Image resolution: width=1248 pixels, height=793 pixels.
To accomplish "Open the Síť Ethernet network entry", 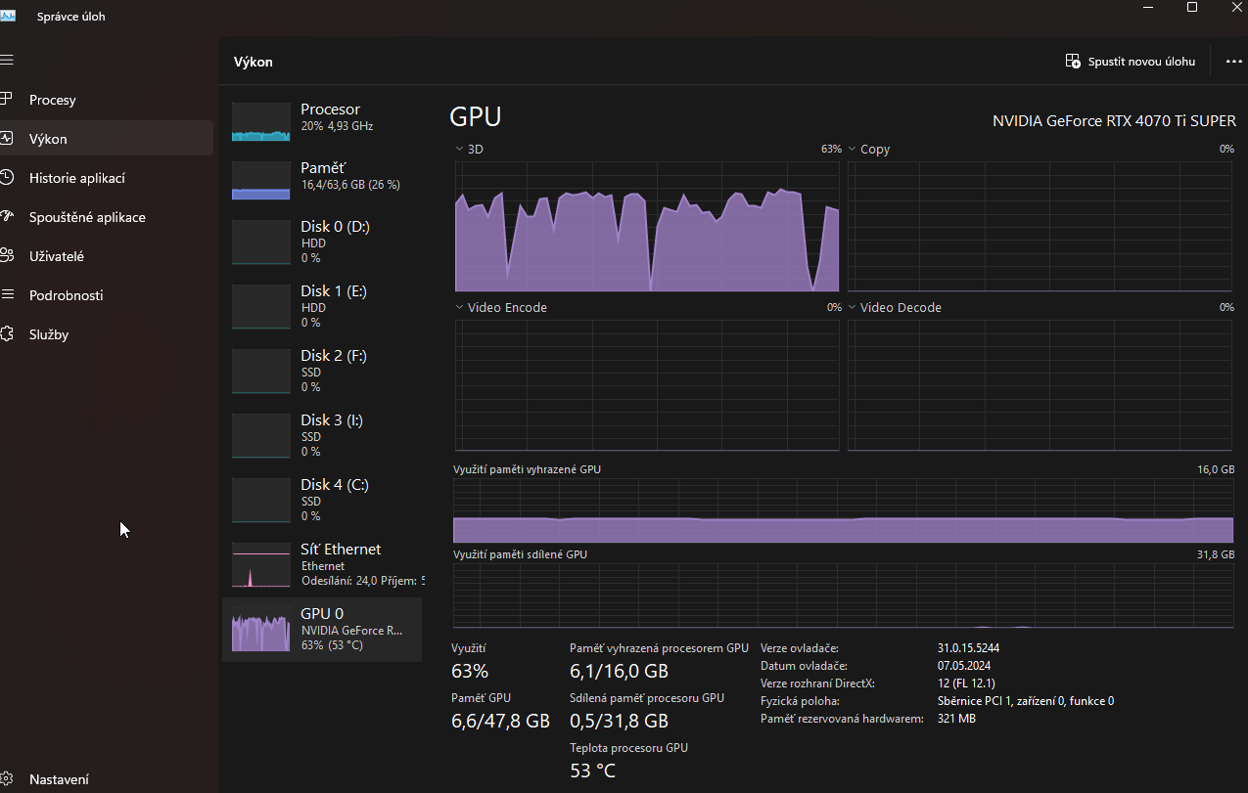I will [323, 564].
